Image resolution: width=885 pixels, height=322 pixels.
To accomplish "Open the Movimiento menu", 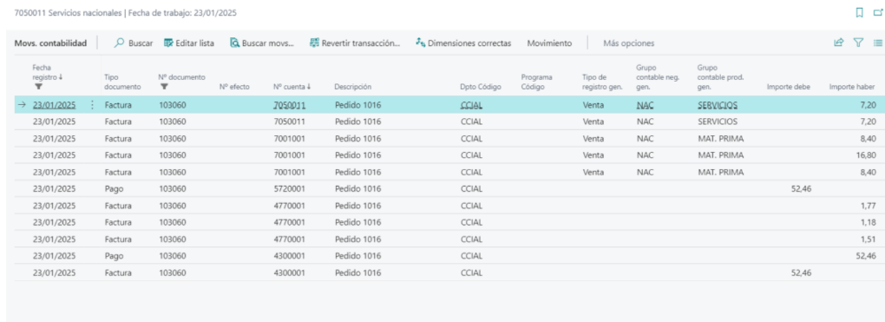I will 549,43.
